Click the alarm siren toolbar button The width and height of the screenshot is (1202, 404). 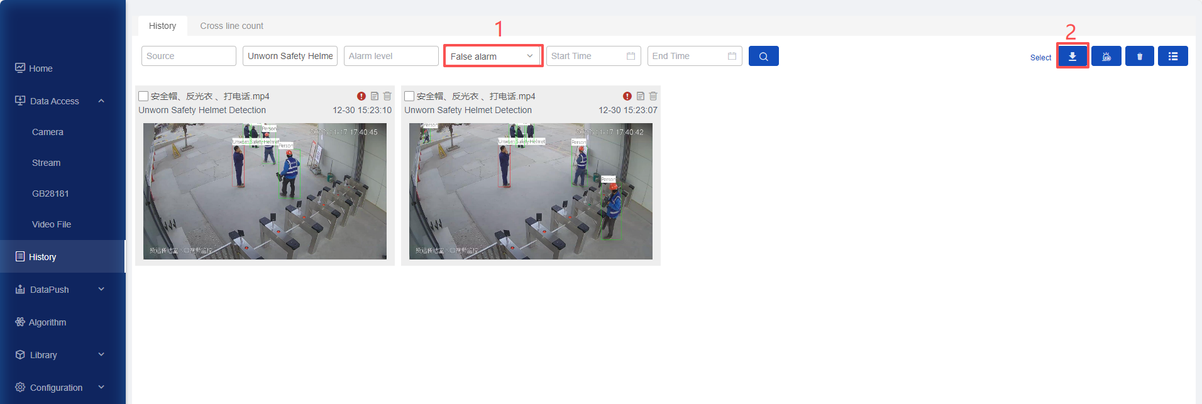(x=1106, y=57)
